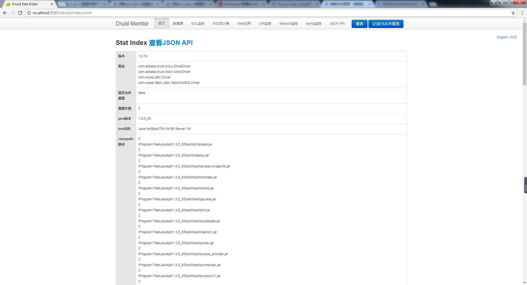Click the localedata.jar classpath entry
Viewport: 527px width, 285px height.
click(179, 221)
